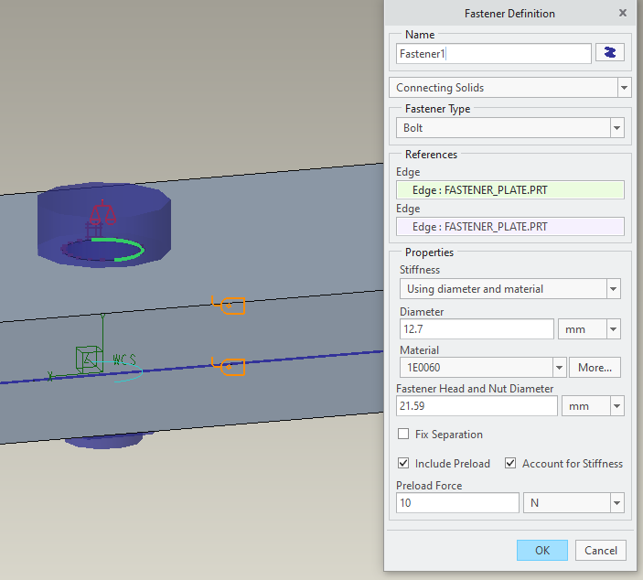Open the Stiffness method dropdown

coord(612,289)
